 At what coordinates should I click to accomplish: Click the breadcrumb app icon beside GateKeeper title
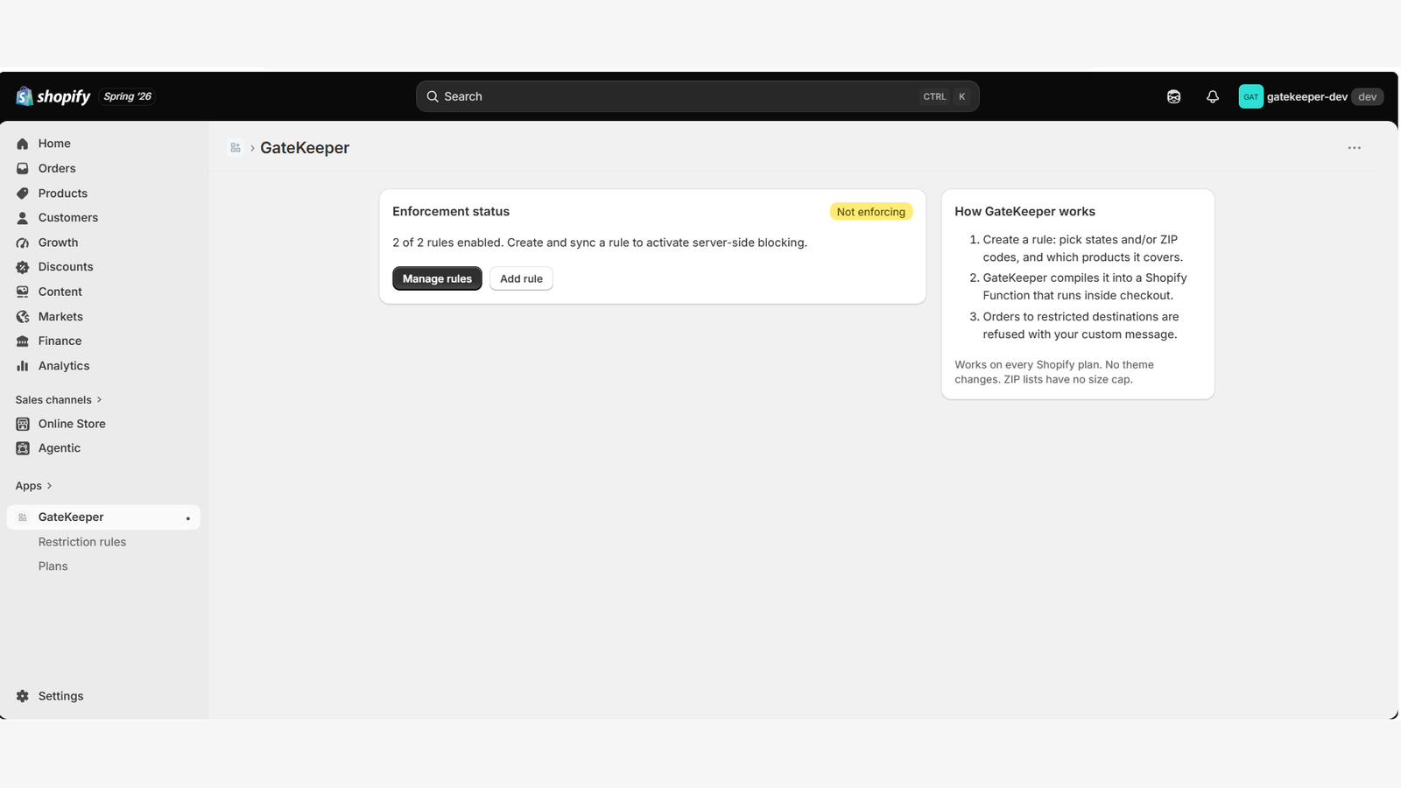[x=236, y=148]
